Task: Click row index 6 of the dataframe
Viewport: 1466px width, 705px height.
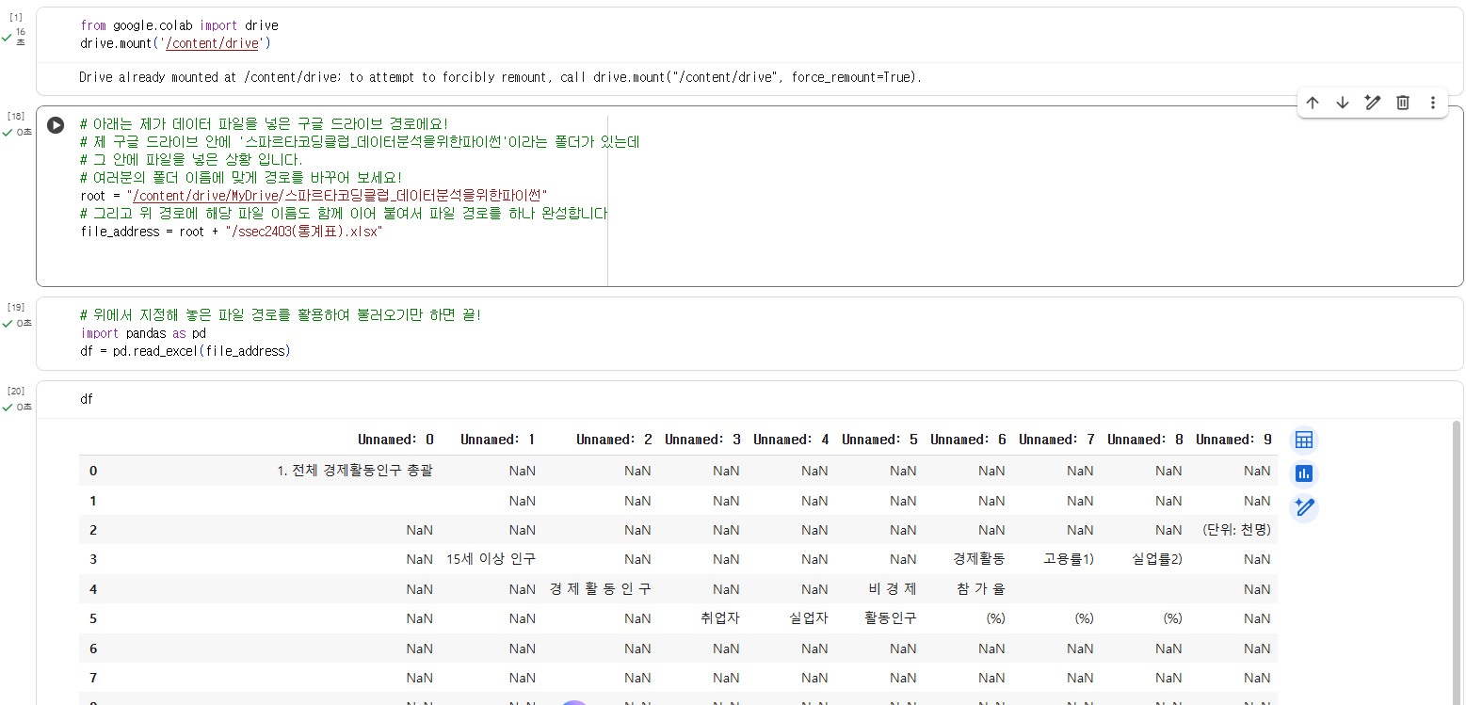Action: [x=93, y=649]
